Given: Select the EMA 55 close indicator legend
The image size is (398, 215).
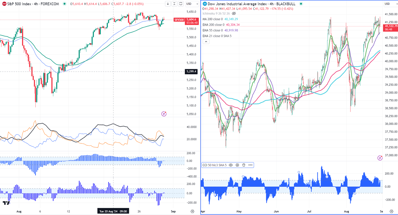Looking at the screenshot, I should coord(212,30).
